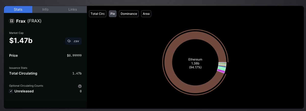This screenshot has height=111, width=306.
Task: Click the help question mark icon
Action: 80,86
